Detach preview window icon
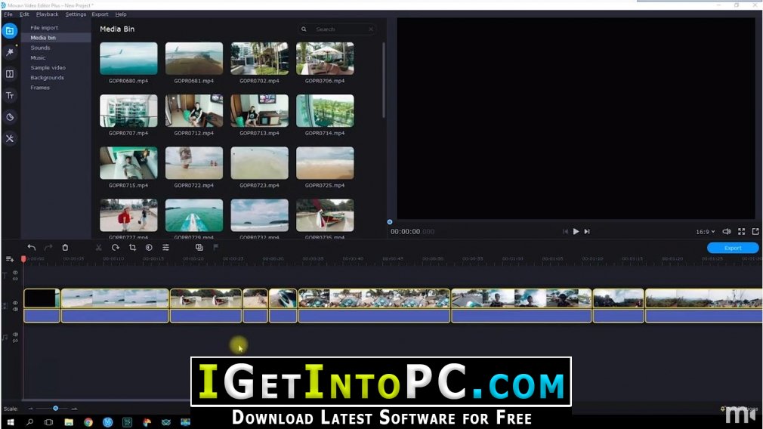 point(755,232)
